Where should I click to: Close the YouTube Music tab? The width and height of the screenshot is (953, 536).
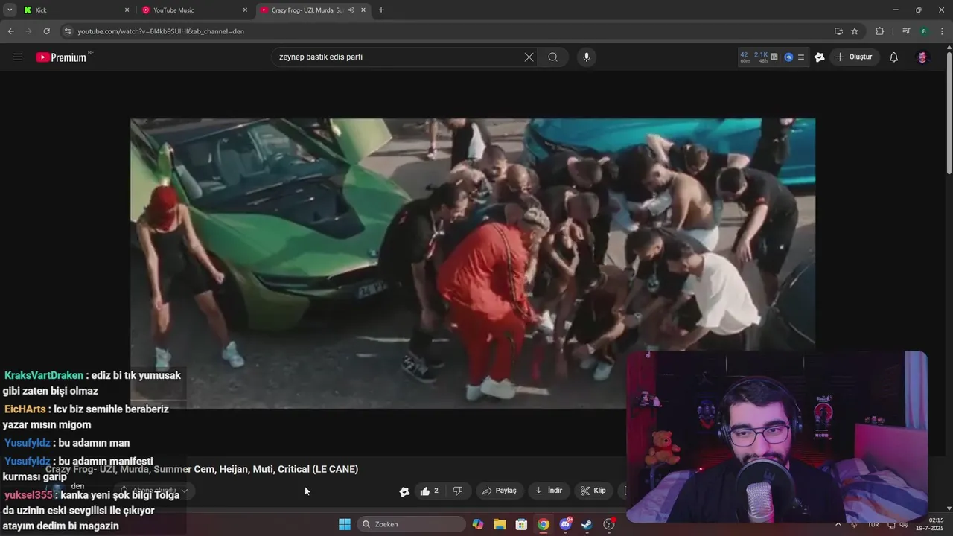click(x=245, y=10)
